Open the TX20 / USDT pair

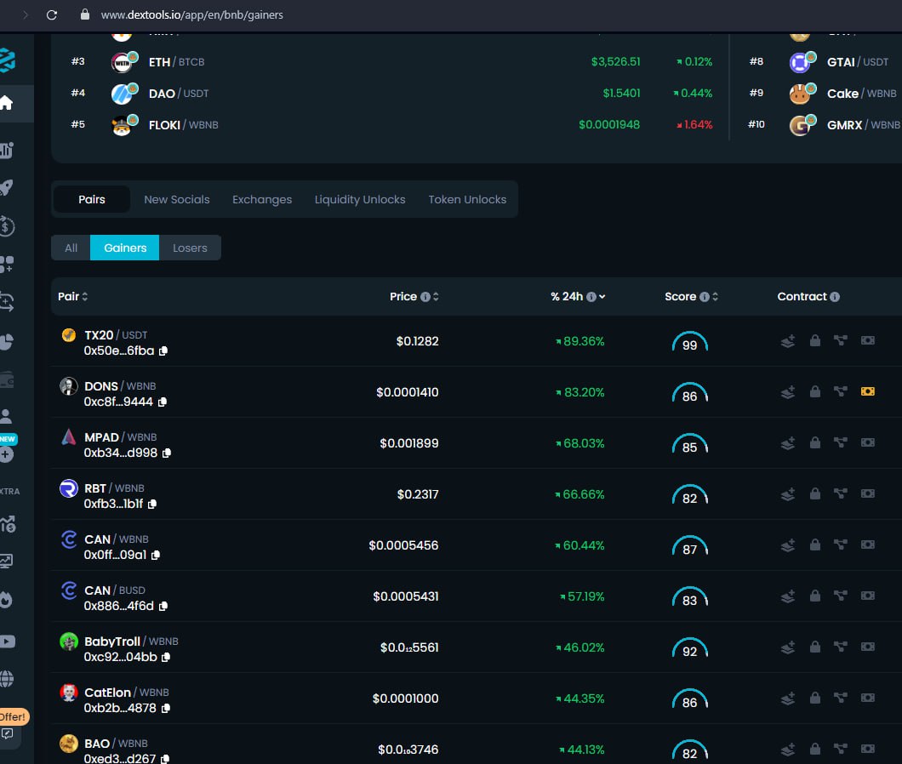116,335
